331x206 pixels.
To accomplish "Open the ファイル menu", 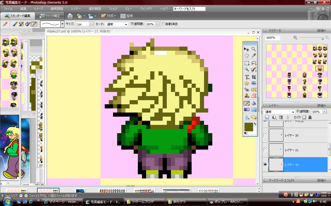I will click(x=8, y=9).
